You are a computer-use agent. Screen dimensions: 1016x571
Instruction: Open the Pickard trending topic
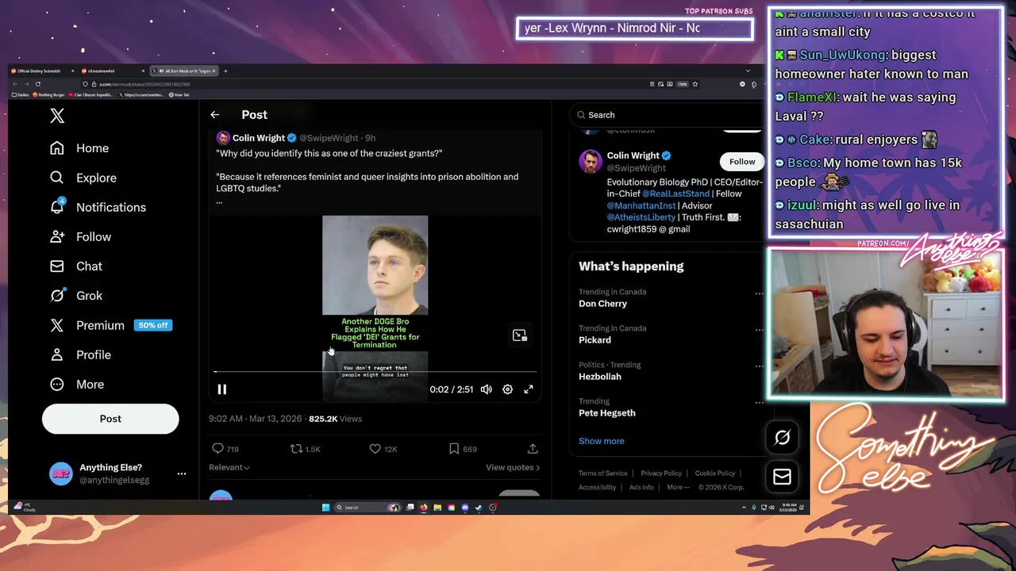point(595,340)
